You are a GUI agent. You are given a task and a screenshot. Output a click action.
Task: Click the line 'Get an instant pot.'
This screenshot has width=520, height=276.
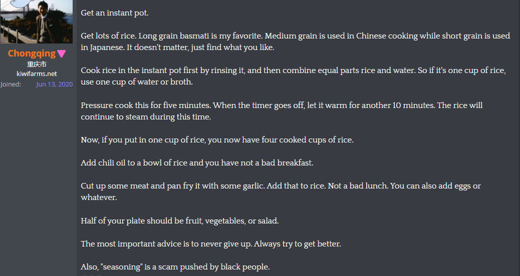pos(115,13)
